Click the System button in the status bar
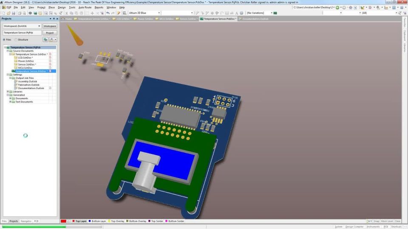Viewport: 408px width, 229px height. point(338,226)
